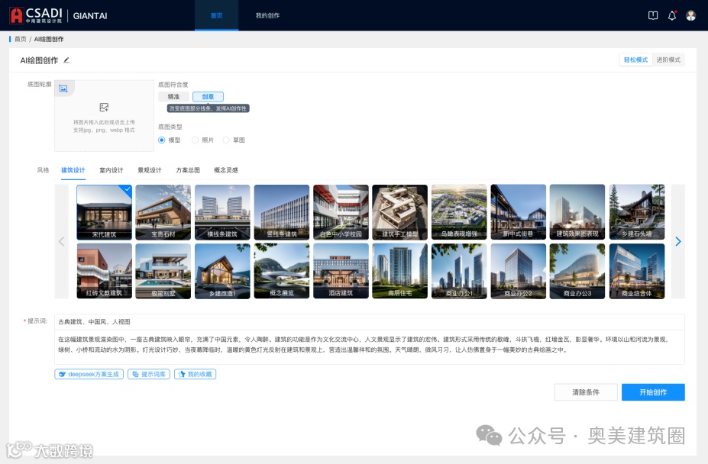Open the 提示词库 prompt library
This screenshot has width=708, height=464.
click(x=149, y=374)
